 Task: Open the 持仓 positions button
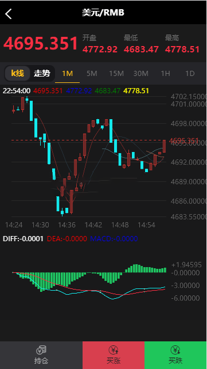coord(41,355)
